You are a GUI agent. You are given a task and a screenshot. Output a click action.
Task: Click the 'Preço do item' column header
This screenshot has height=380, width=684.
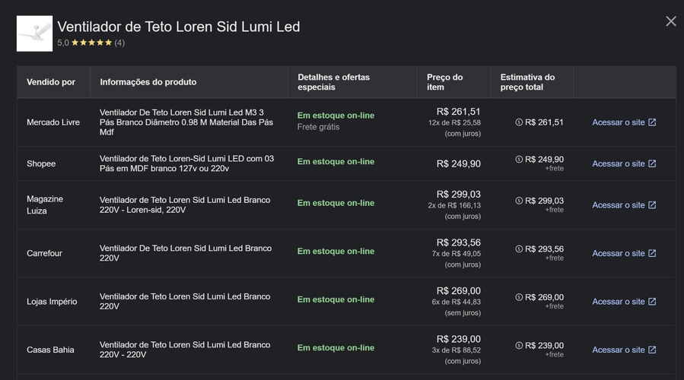pyautogui.click(x=444, y=82)
